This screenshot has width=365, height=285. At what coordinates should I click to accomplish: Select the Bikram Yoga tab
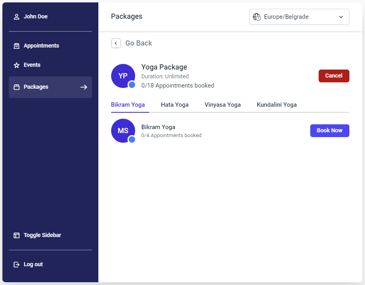pos(128,105)
